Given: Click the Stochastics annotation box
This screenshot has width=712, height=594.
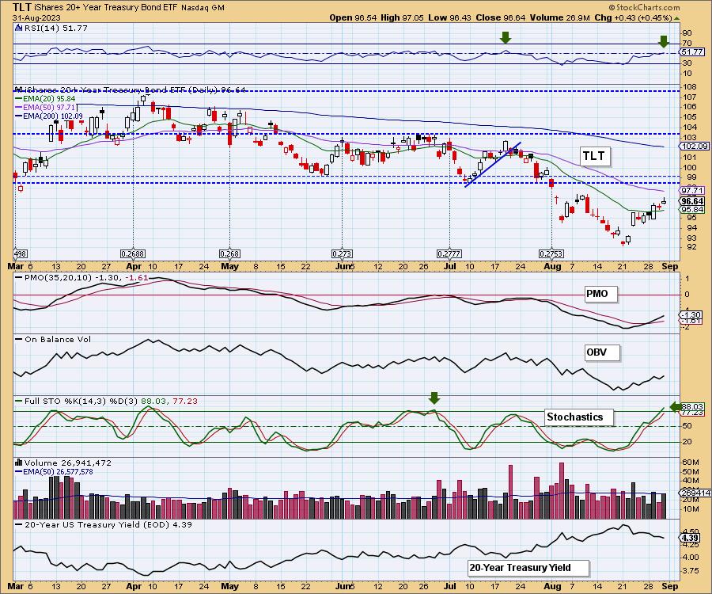Looking at the screenshot, I should (x=579, y=417).
